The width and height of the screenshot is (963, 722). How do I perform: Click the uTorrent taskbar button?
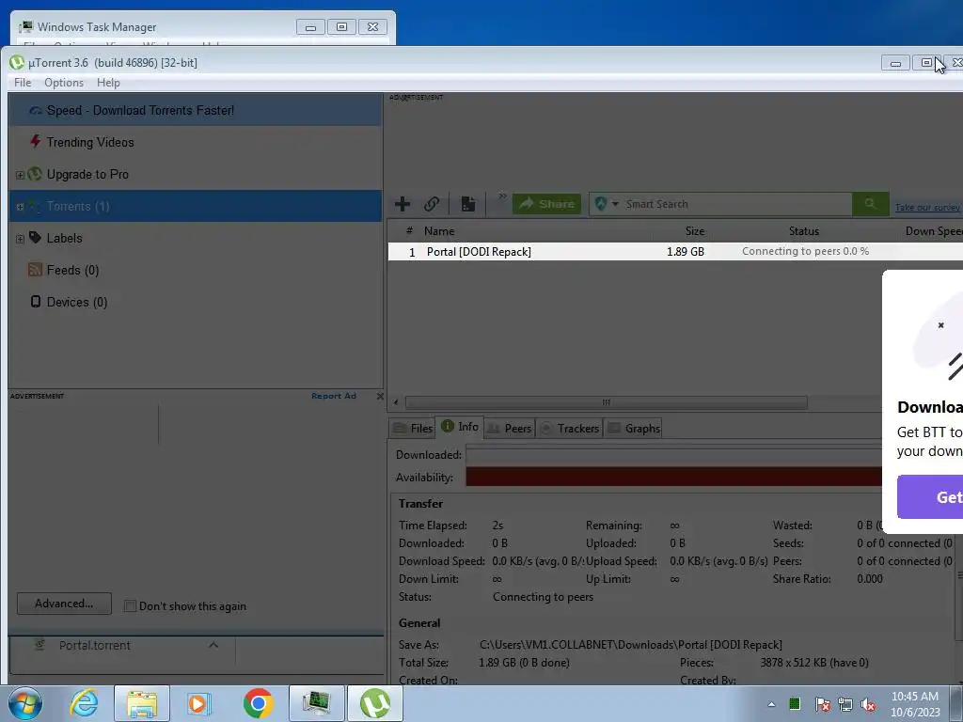tap(375, 703)
